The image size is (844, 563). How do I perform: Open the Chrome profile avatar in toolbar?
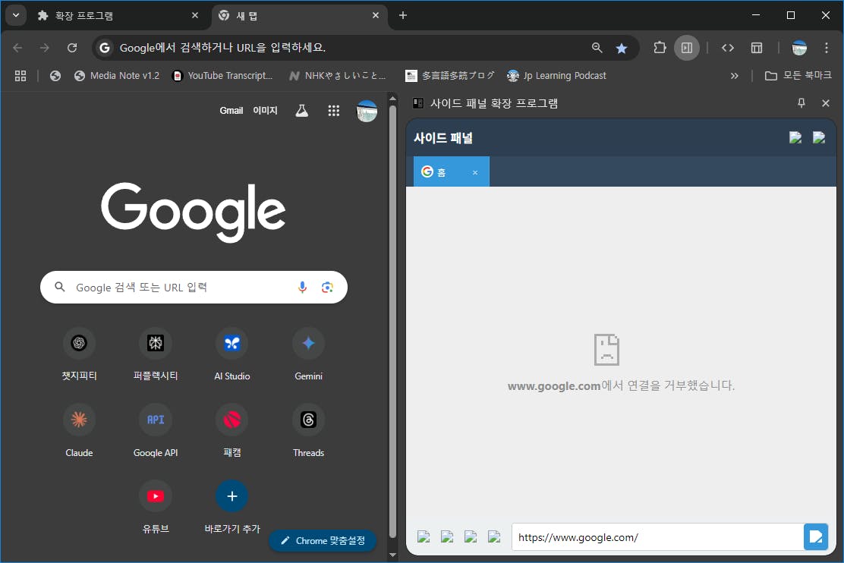click(799, 48)
